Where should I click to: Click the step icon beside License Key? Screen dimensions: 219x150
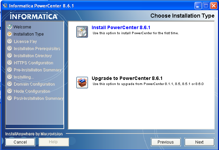[x=10, y=41]
